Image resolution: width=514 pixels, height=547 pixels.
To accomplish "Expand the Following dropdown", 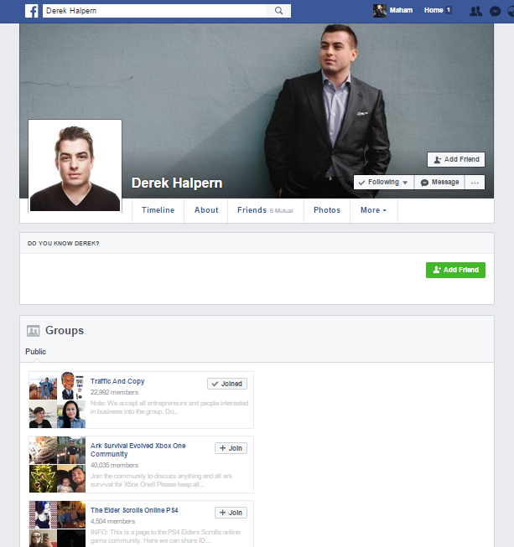I will 383,183.
